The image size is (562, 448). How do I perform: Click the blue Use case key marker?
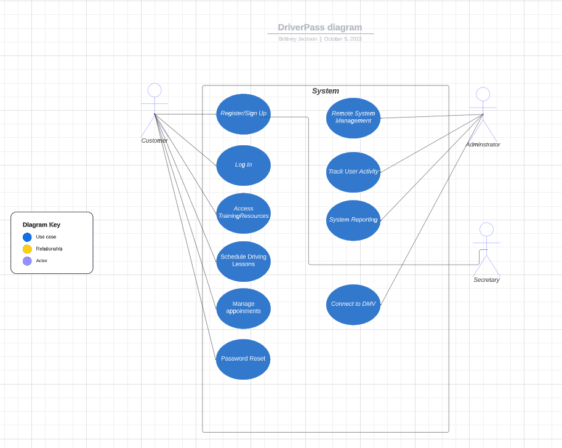(25, 236)
